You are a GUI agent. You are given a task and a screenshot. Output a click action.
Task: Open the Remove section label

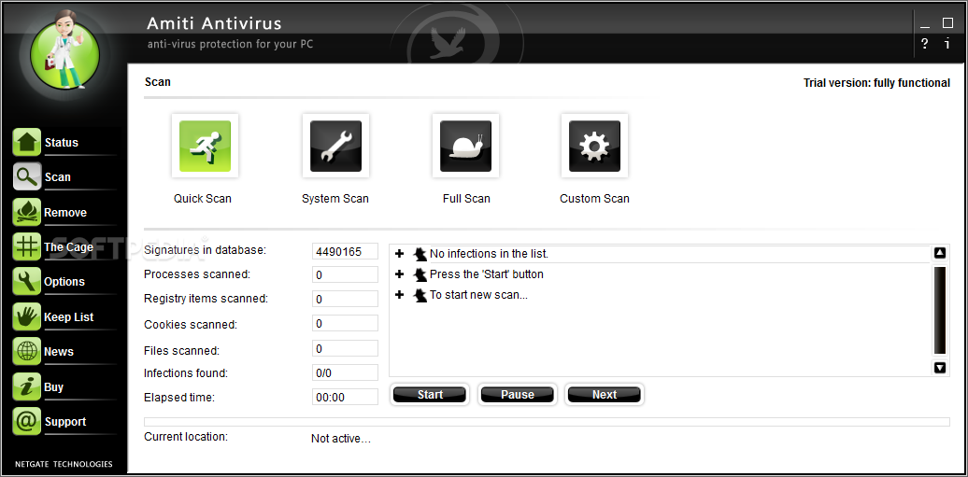click(65, 212)
